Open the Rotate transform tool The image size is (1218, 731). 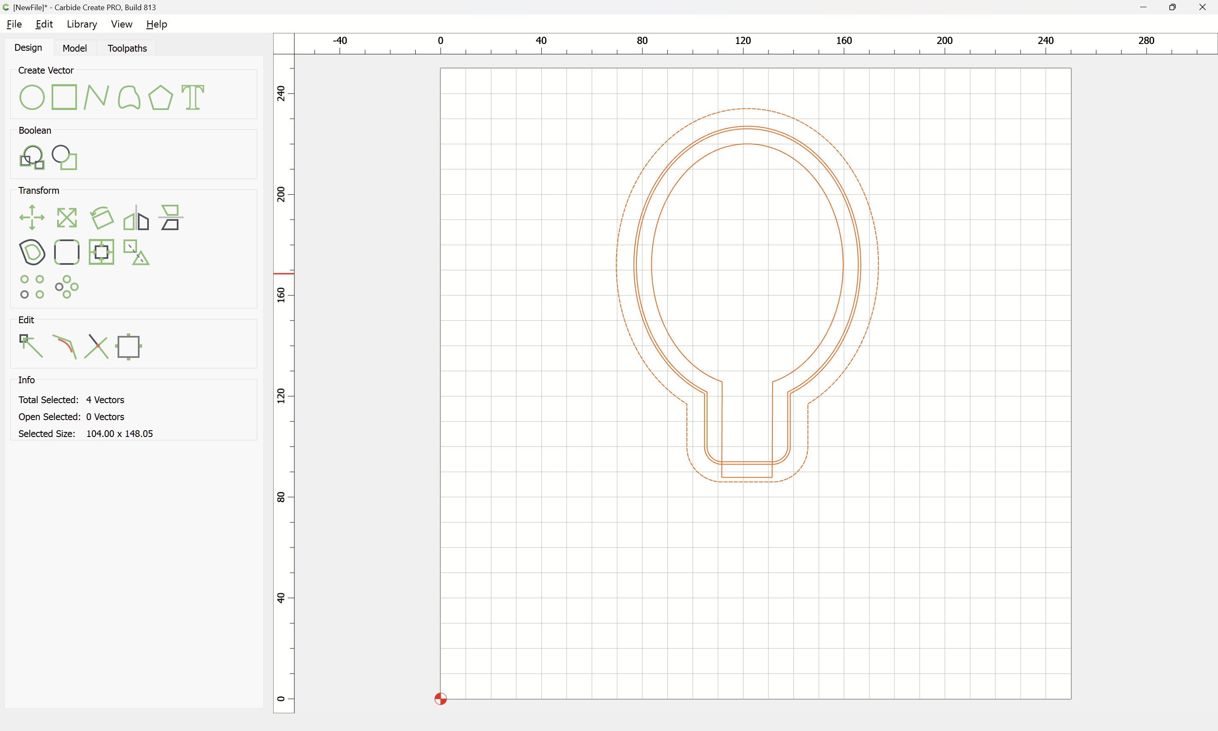[101, 217]
